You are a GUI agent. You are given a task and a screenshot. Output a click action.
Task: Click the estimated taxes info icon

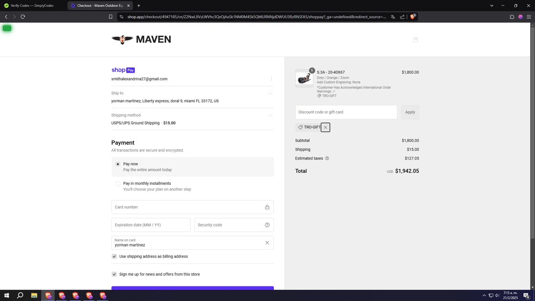327,158
